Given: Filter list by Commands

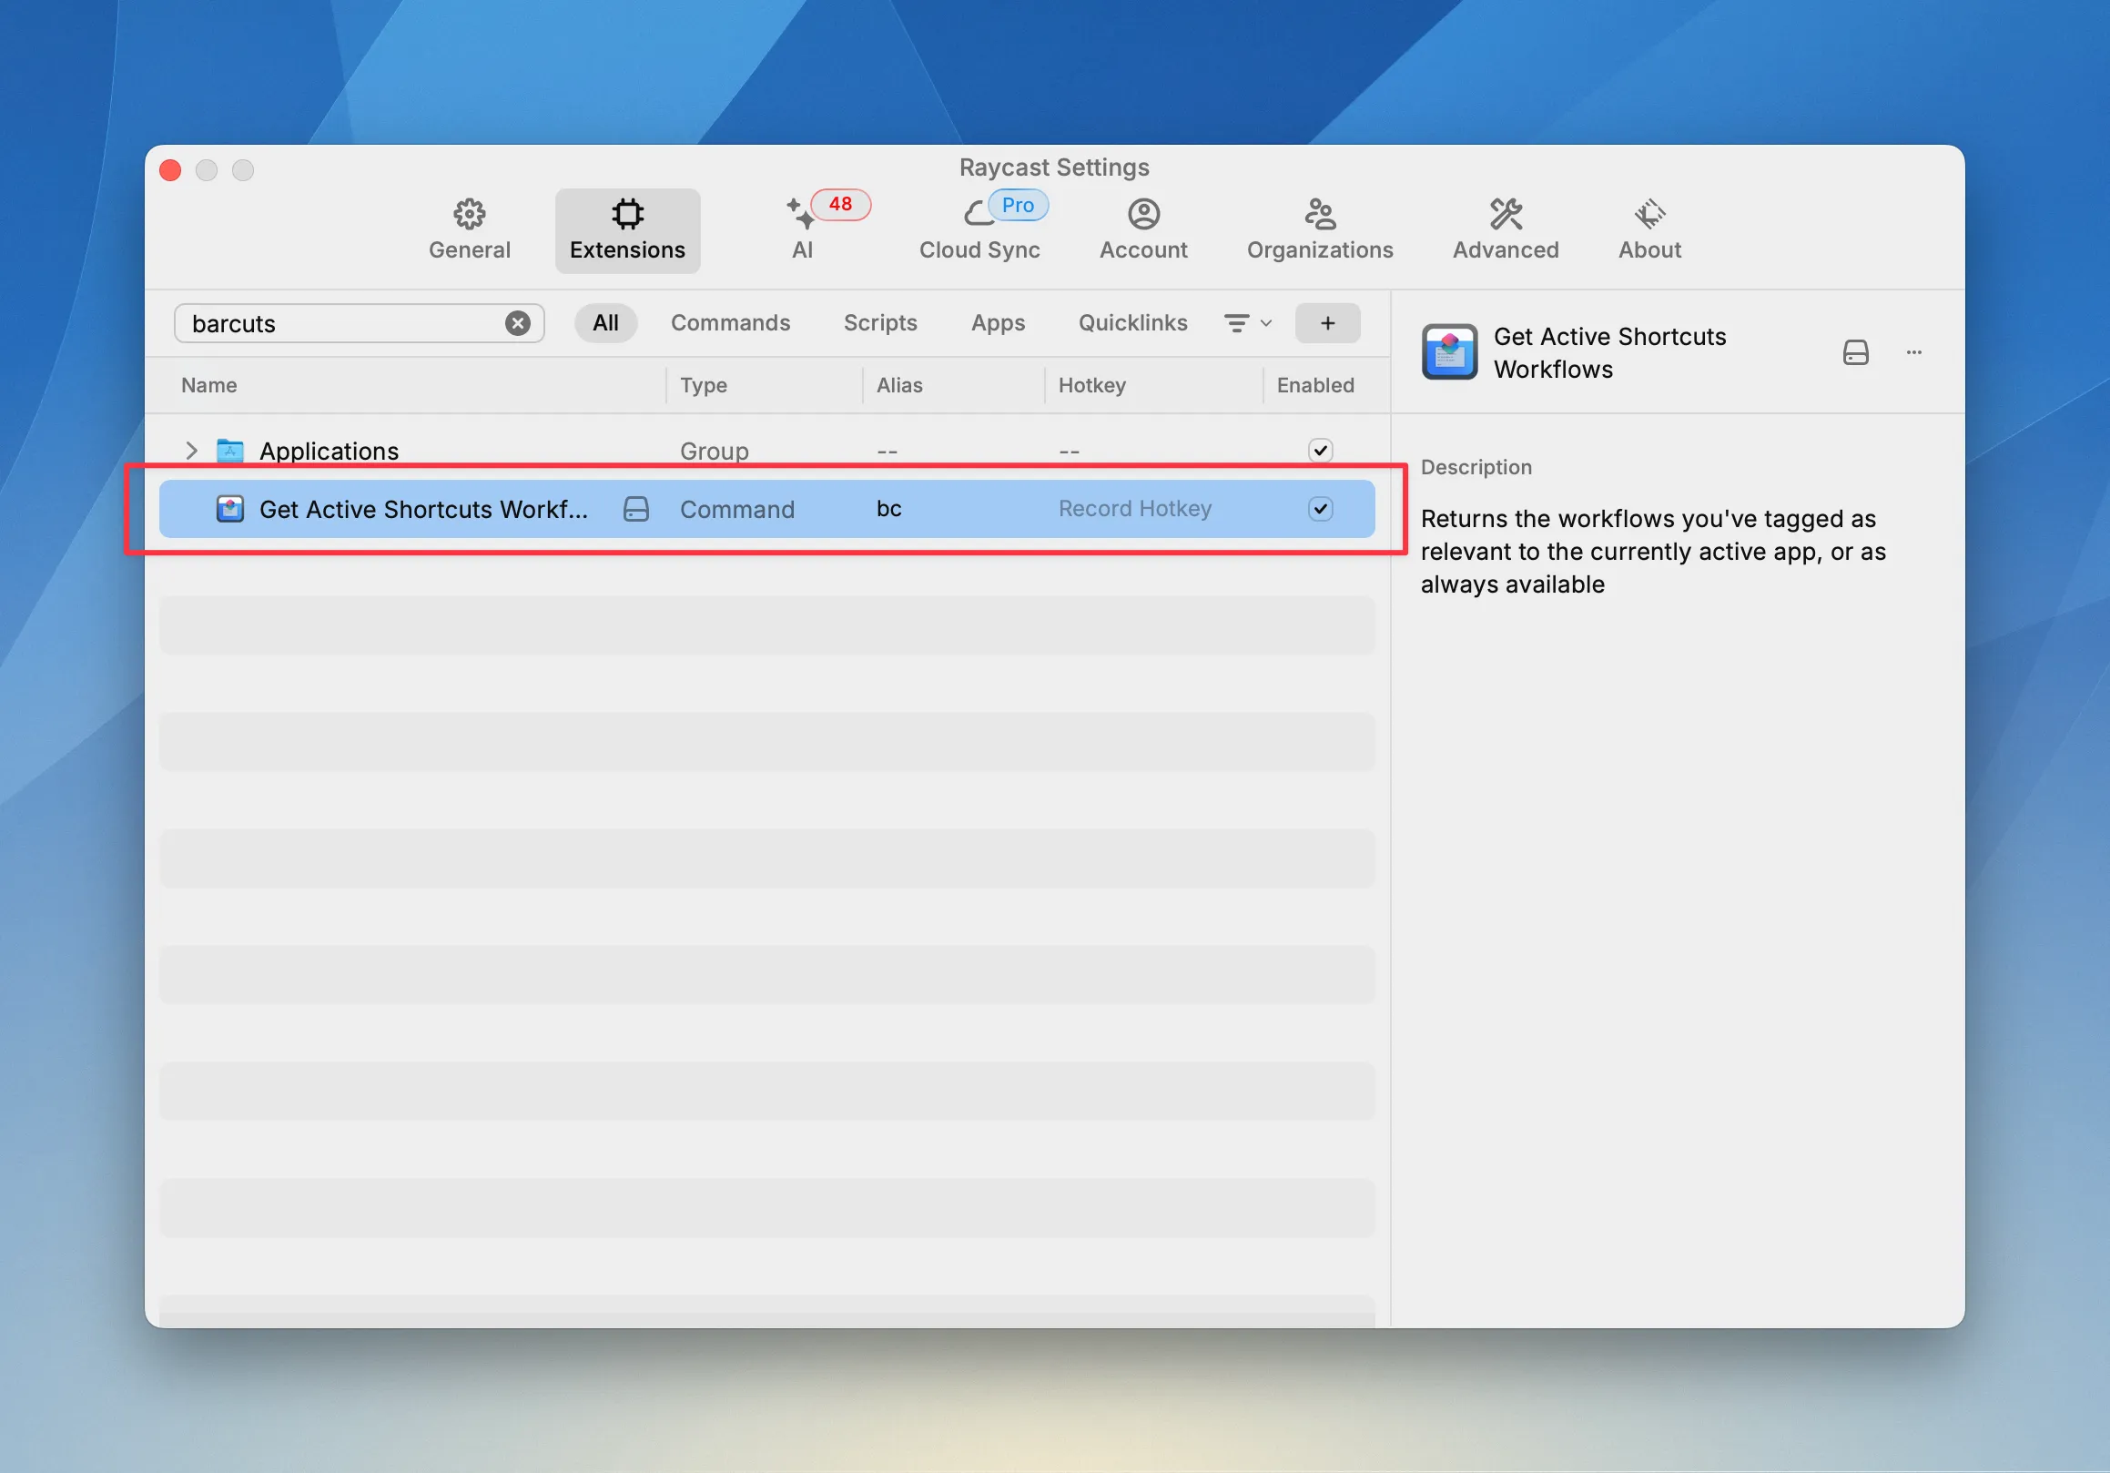Looking at the screenshot, I should (730, 322).
